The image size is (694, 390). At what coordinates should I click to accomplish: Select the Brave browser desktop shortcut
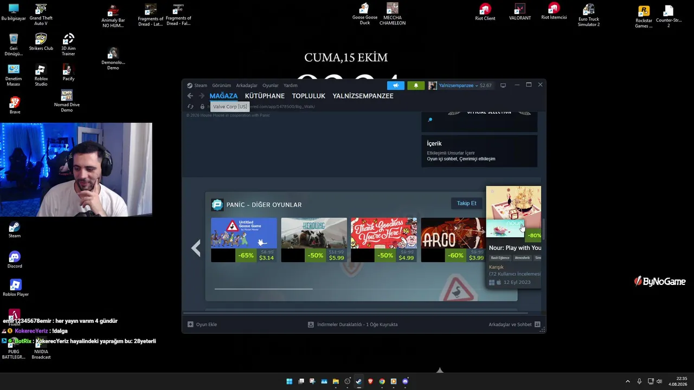click(x=15, y=106)
